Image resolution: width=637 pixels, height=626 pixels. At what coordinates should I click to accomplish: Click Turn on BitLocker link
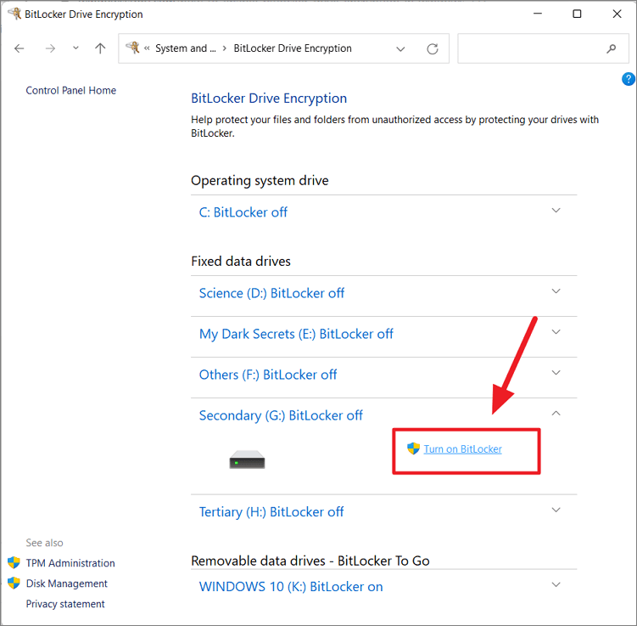click(463, 449)
